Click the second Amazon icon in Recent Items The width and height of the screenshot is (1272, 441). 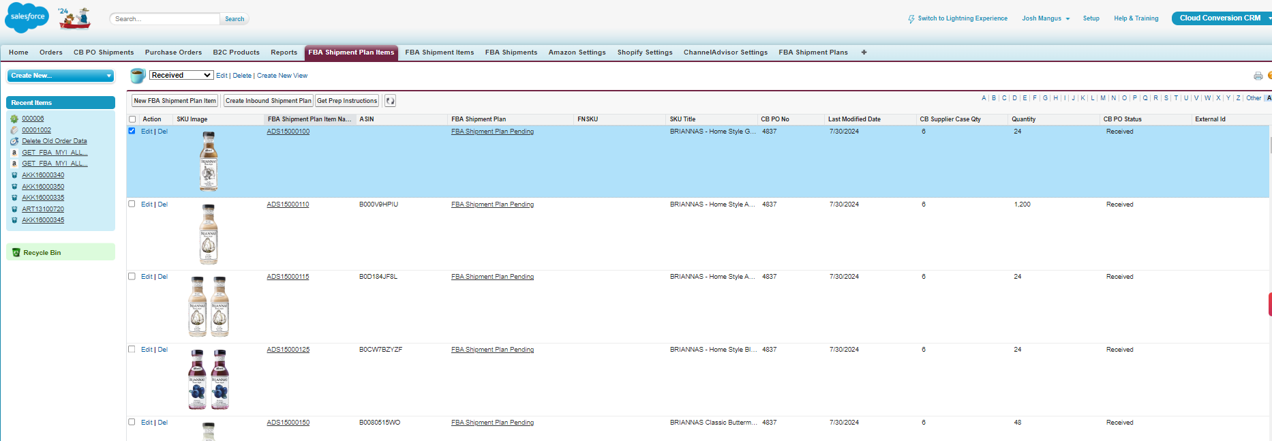click(x=14, y=164)
